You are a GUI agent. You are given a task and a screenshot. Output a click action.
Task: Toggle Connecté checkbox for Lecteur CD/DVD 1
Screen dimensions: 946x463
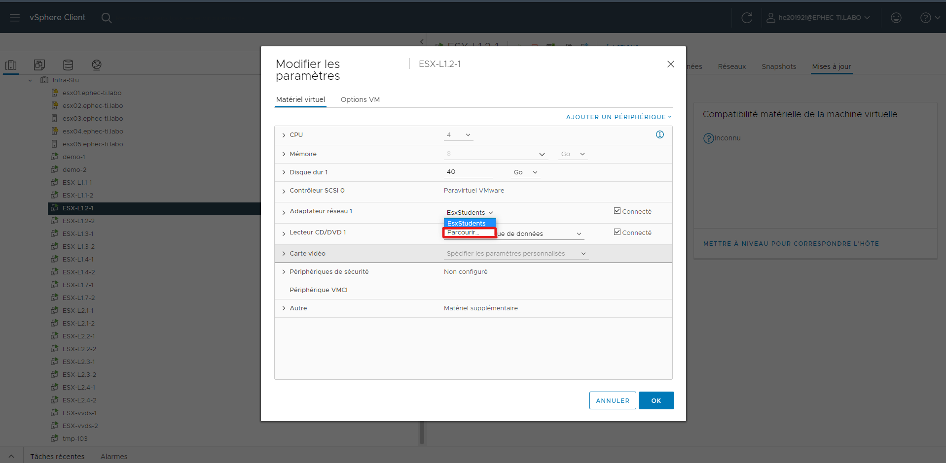(617, 232)
